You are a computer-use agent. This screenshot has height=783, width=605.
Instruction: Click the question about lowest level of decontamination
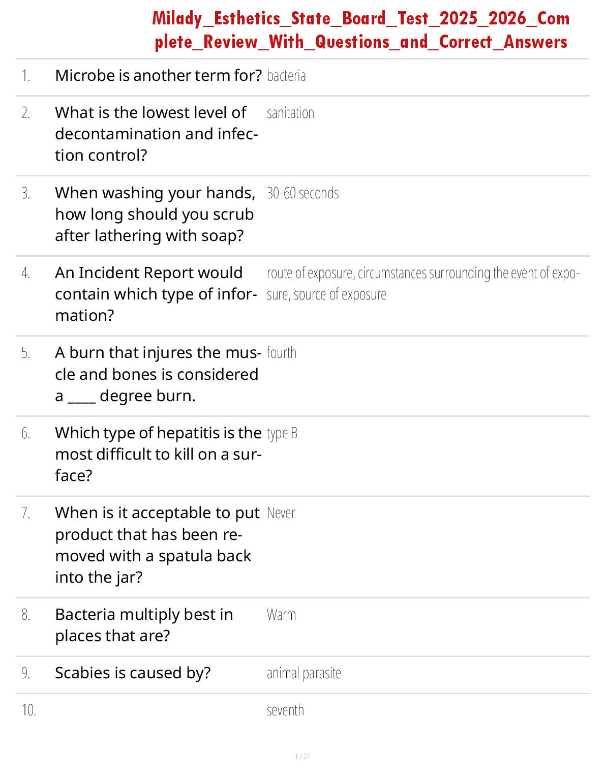[156, 134]
